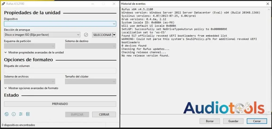
Task: Close the Historial de eventos window
Action: [268, 4]
